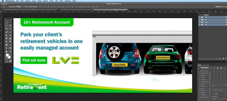227x101 pixels.
Task: Enable Scattering brush option
Action: 200,75
